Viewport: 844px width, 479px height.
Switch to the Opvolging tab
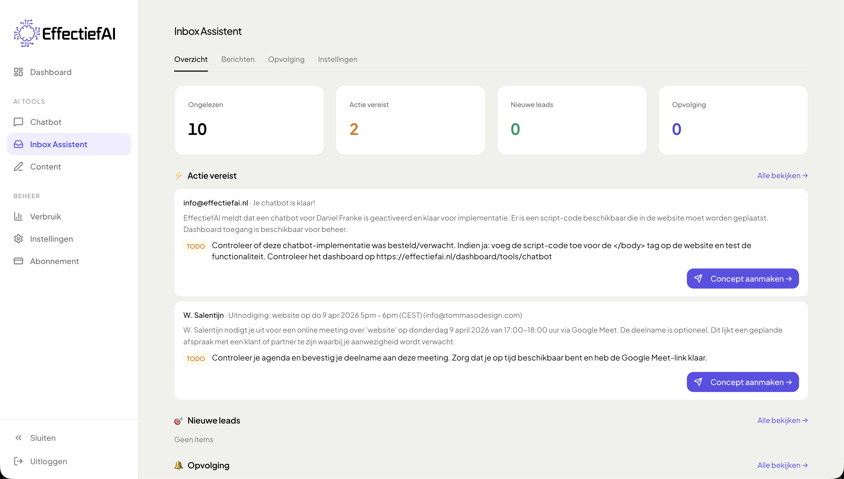286,60
